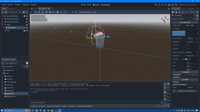Image resolution: width=200 pixels, height=112 pixels.
Task: Open Windows notification center icon
Action: pyautogui.click(x=197, y=110)
